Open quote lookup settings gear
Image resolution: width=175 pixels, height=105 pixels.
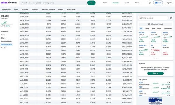tap(171, 18)
